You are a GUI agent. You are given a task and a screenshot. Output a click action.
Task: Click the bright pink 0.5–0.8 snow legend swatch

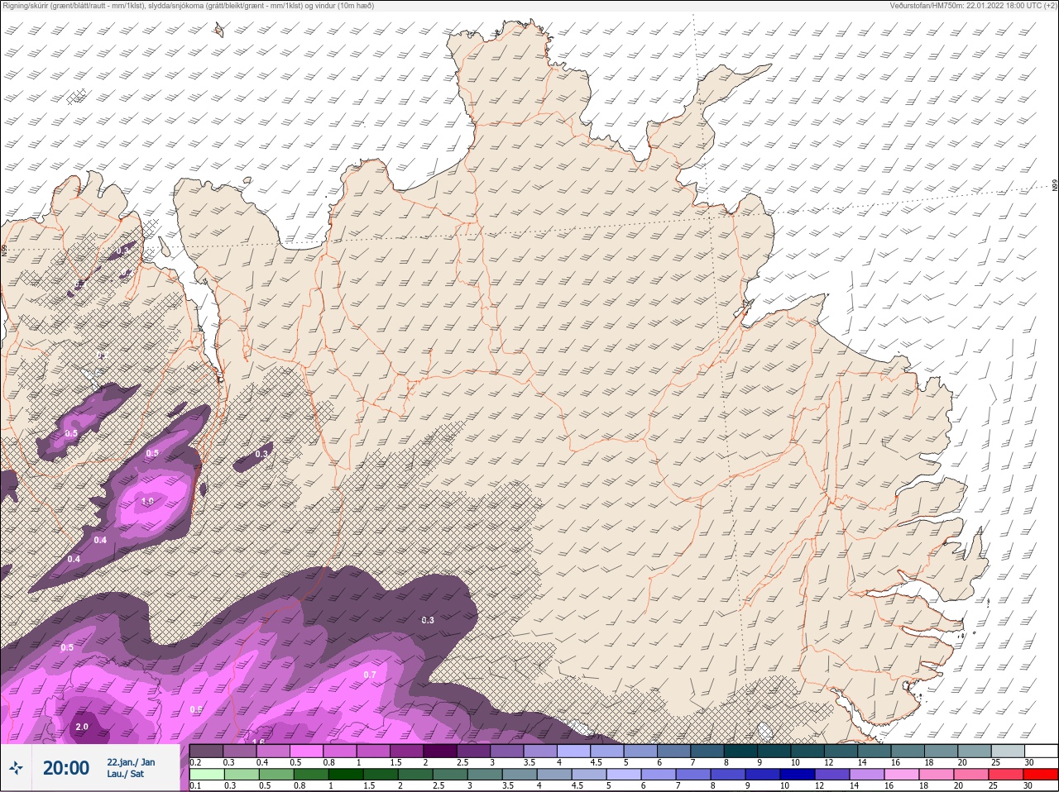(x=307, y=751)
